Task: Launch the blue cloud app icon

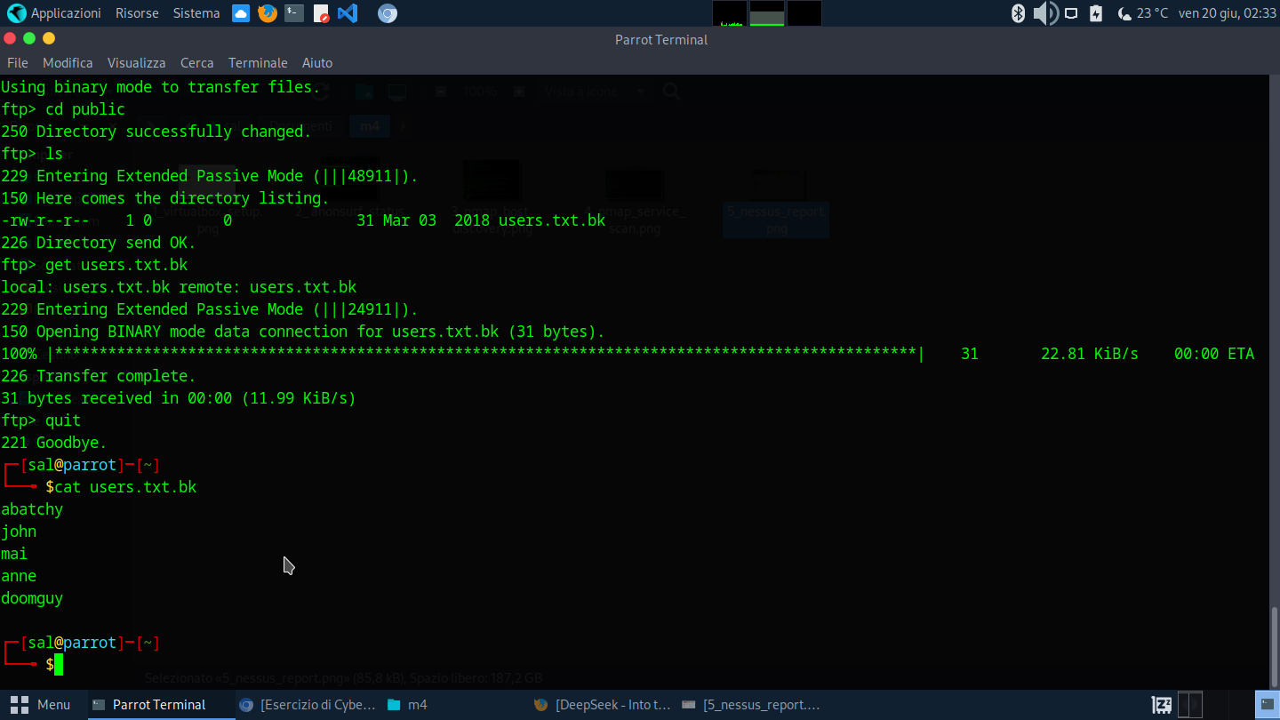Action: [x=241, y=13]
